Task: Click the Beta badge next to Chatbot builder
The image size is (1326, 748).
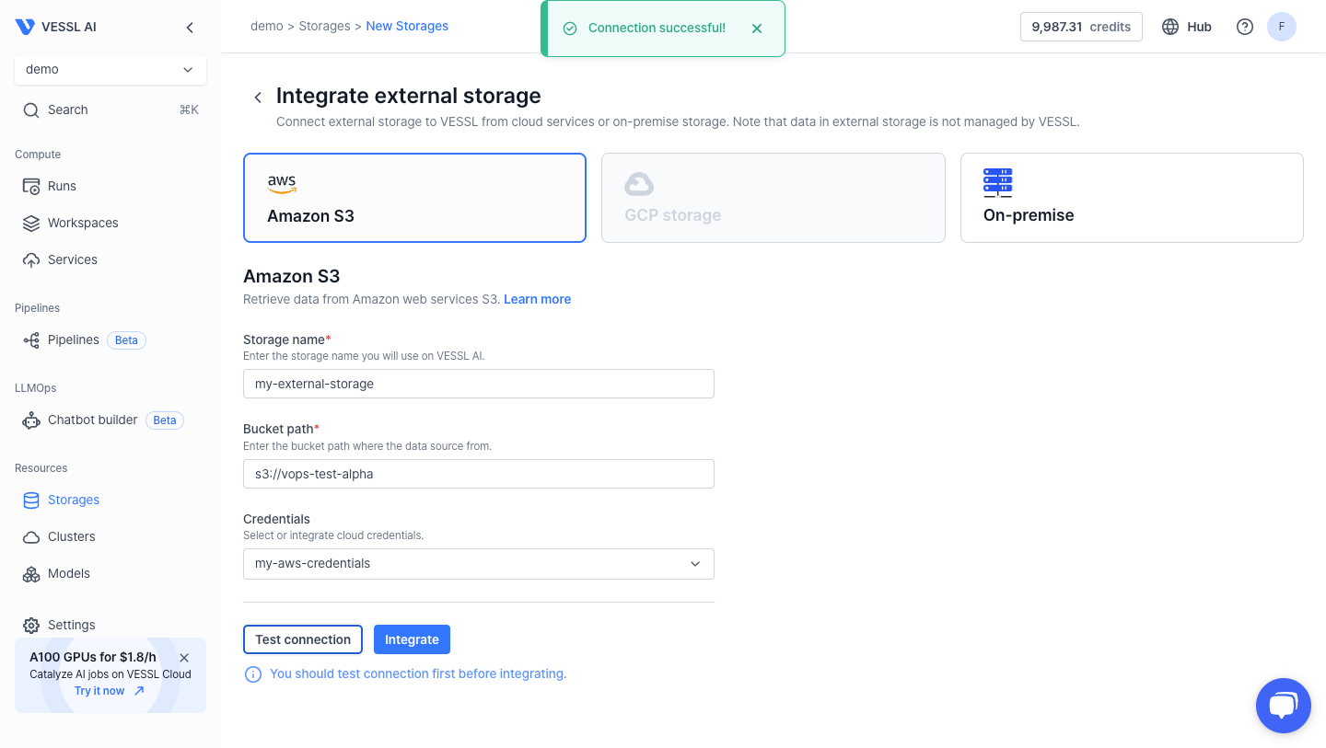Action: tap(165, 420)
